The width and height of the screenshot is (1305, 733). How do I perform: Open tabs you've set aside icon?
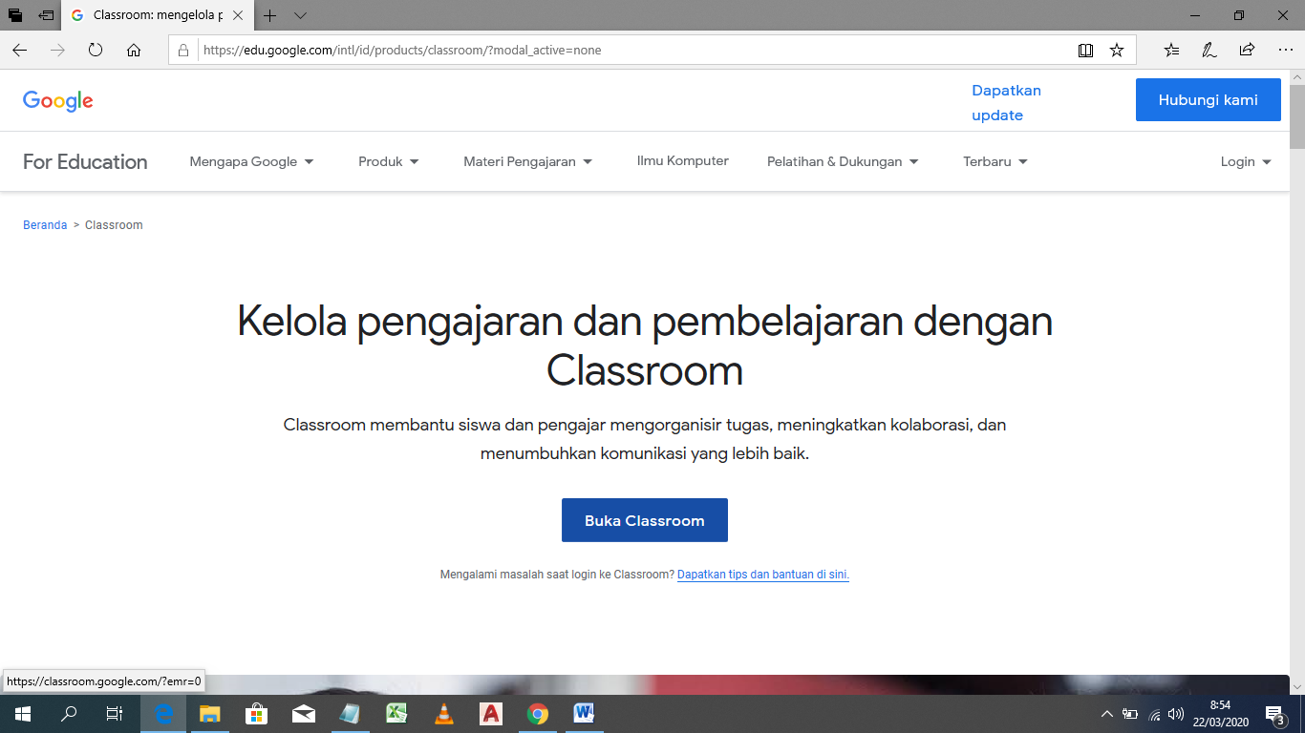tap(15, 16)
